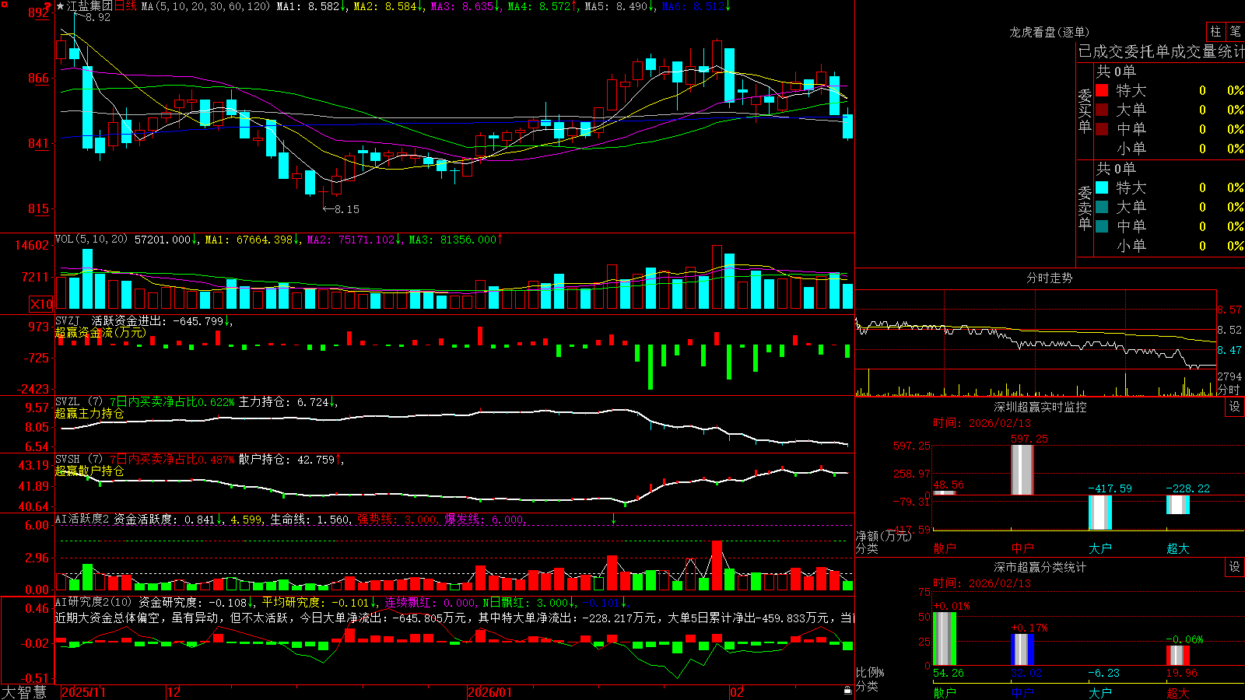Click the 超赢主力持仓 yellow label
Screen dimensions: 1245x700
[89, 413]
